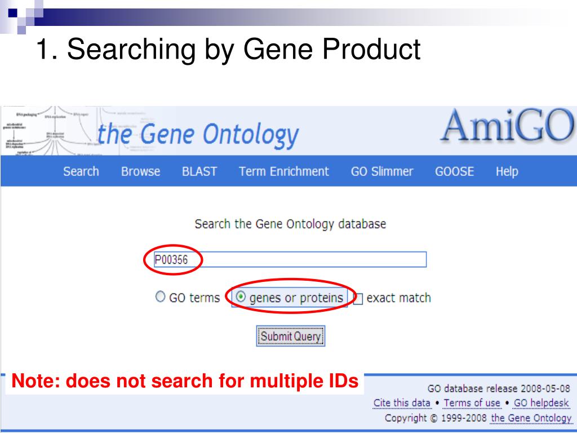Open the Help menu item
Screen dimensions: 577x433
click(x=507, y=171)
